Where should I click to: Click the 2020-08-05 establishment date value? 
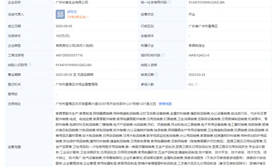[x=64, y=26]
